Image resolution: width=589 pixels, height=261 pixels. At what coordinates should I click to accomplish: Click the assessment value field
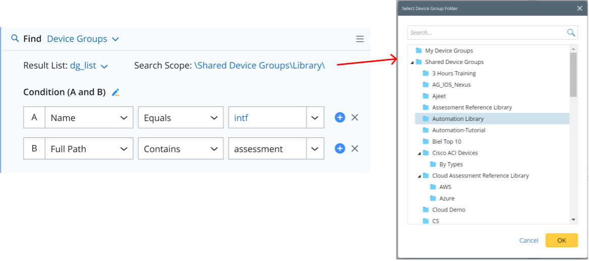pyautogui.click(x=267, y=149)
